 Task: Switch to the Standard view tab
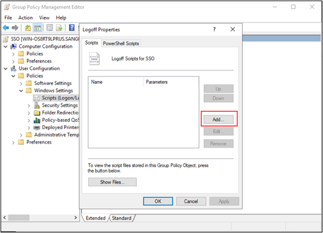coord(121,218)
